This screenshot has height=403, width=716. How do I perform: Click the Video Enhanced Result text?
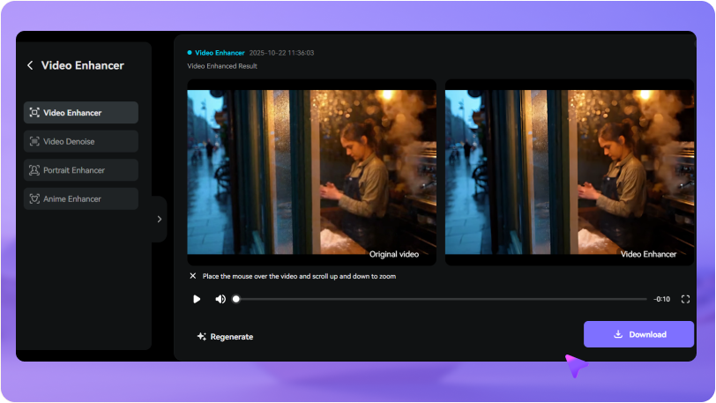pyautogui.click(x=222, y=66)
